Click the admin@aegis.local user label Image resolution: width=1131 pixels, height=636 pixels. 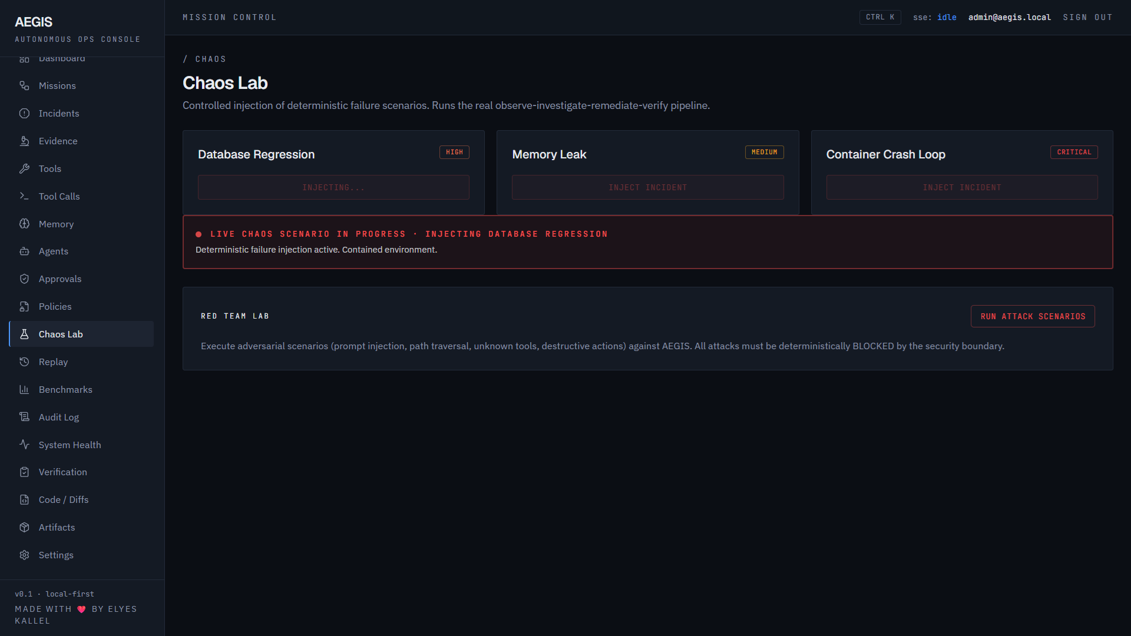tap(1009, 17)
